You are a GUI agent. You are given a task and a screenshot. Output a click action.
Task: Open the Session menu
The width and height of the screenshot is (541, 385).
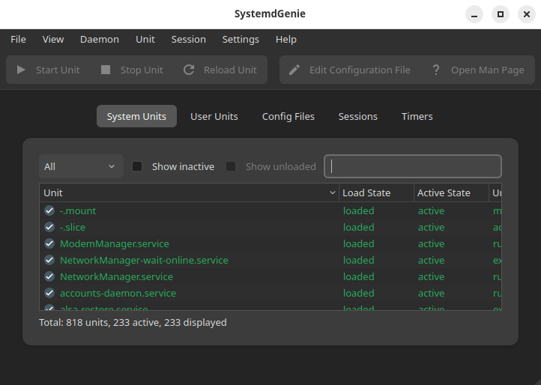tap(189, 40)
